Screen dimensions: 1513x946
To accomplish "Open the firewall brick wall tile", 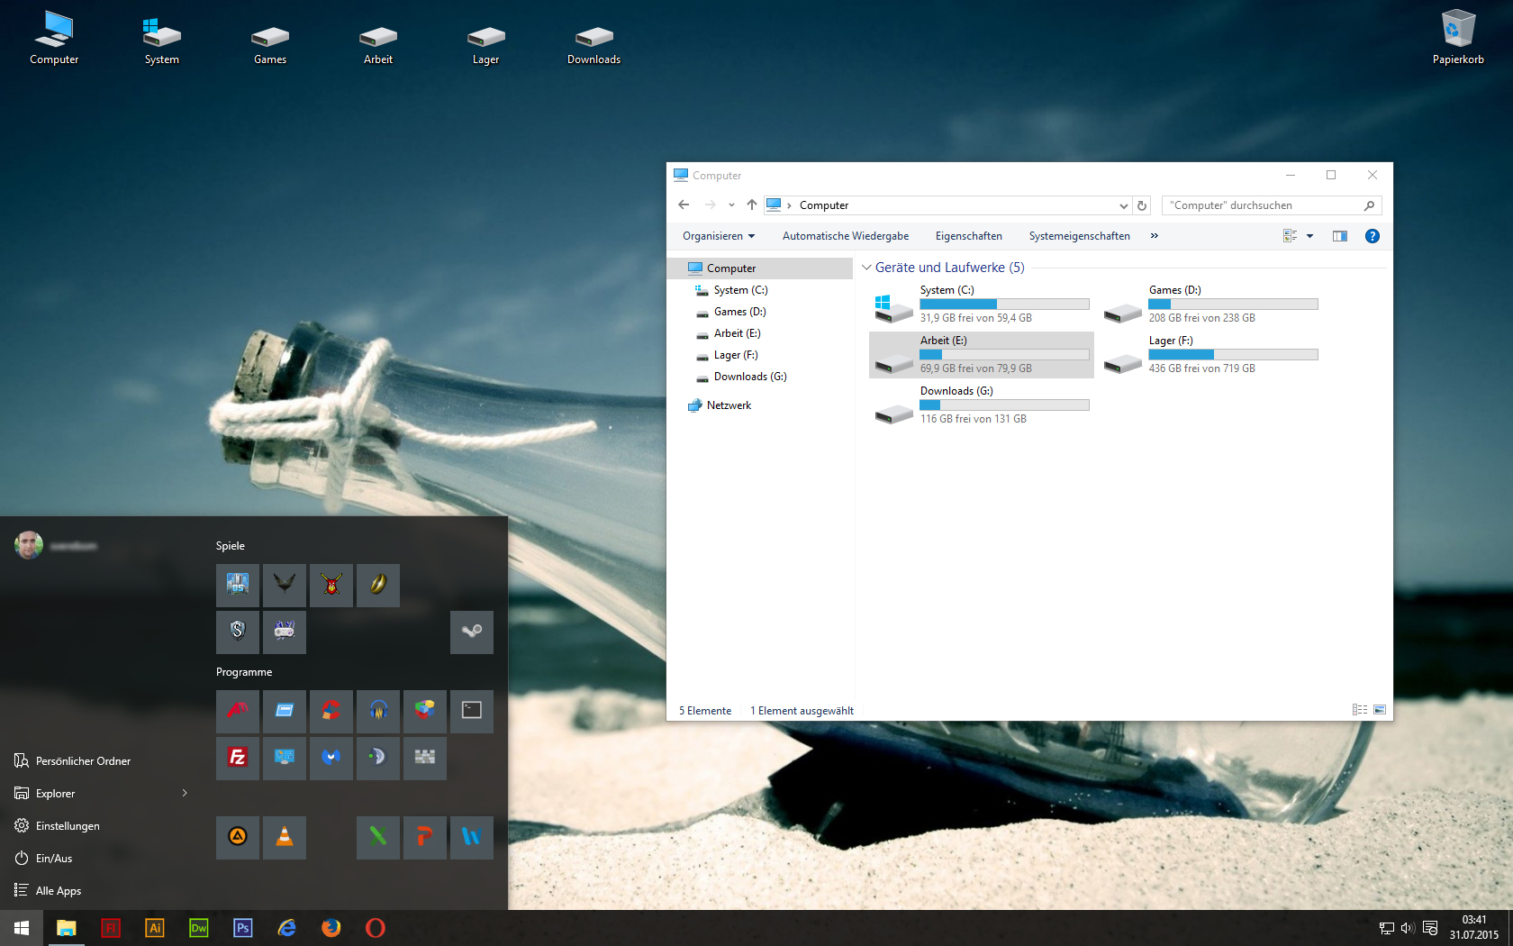I will [x=425, y=758].
